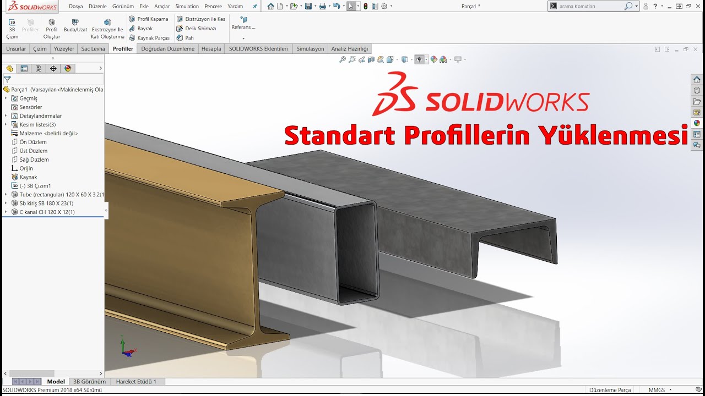705x396 pixels.
Task: Expand the Sb kiriş SB 180 X 23 node
Action: pos(6,204)
